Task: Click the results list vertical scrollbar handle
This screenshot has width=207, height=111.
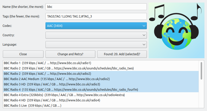Action: tap(201, 71)
